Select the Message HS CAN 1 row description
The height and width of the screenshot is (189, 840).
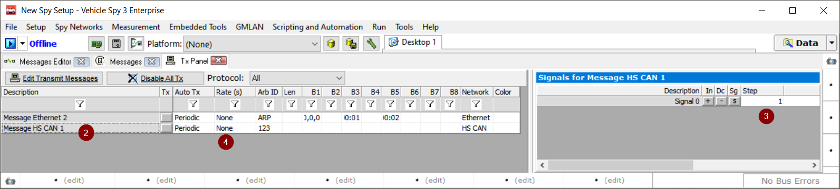click(x=81, y=128)
